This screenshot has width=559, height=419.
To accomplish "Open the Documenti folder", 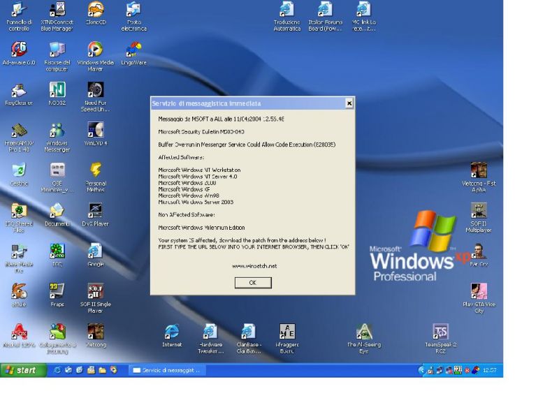I will 57,215.
